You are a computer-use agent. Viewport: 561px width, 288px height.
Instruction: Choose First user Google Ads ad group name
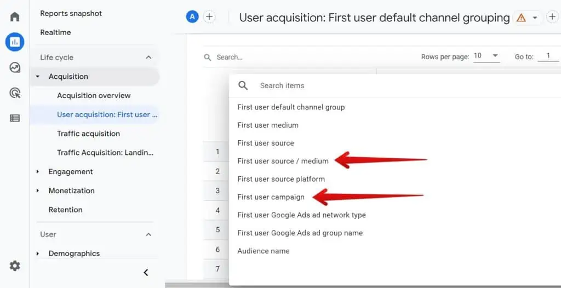pyautogui.click(x=300, y=233)
